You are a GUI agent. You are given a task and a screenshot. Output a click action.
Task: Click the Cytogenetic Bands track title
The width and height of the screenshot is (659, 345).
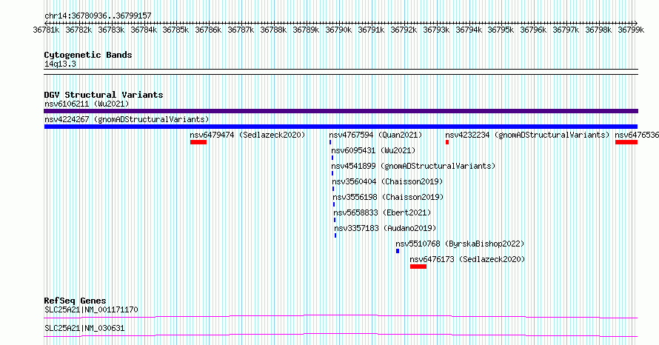click(x=88, y=55)
